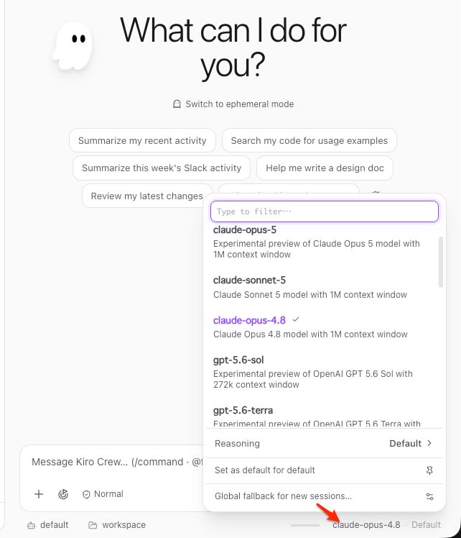
Task: Open the Default reasoning selector in status bar
Action: click(x=426, y=525)
